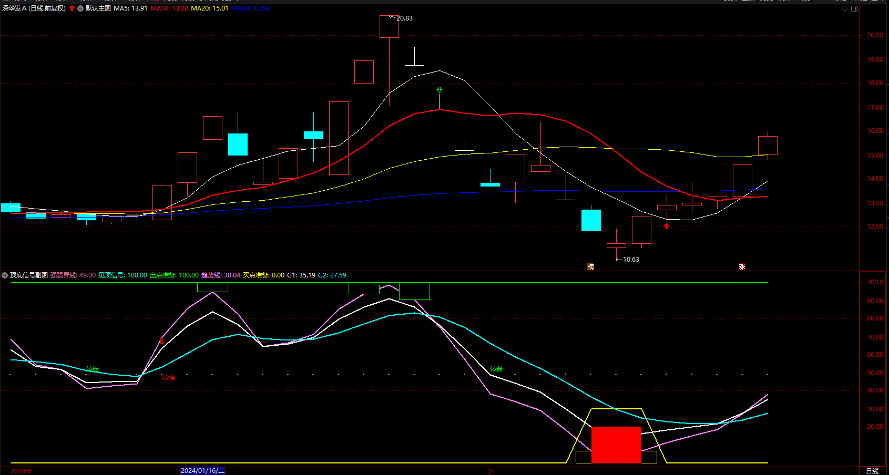889x475 pixels.
Task: Click the red up arrow beside 深华发A
Action: point(72,8)
